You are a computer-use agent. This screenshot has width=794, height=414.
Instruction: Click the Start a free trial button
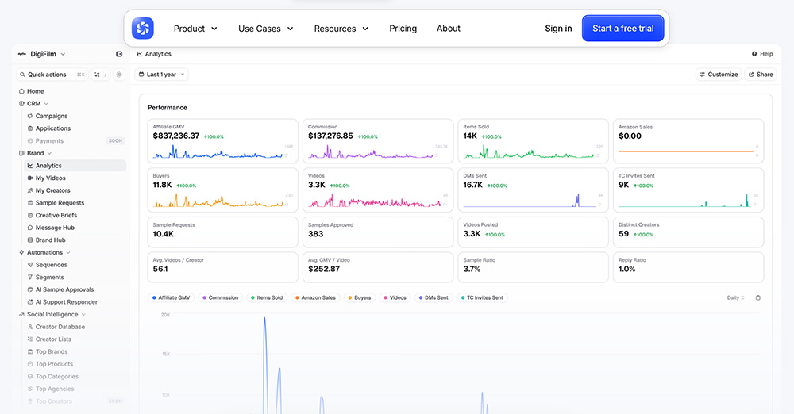[x=622, y=29]
